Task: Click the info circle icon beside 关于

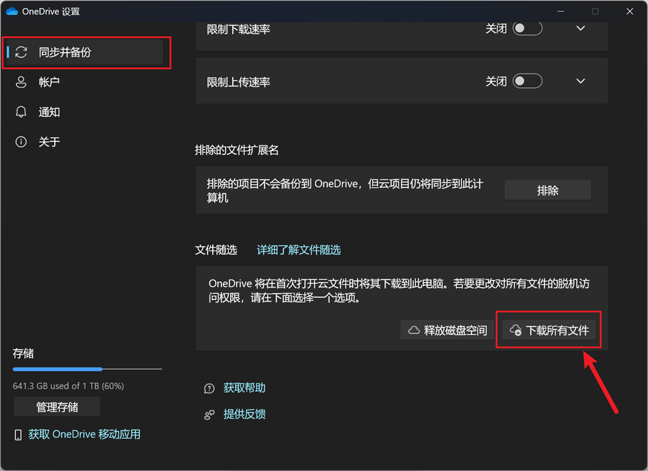Action: [21, 142]
